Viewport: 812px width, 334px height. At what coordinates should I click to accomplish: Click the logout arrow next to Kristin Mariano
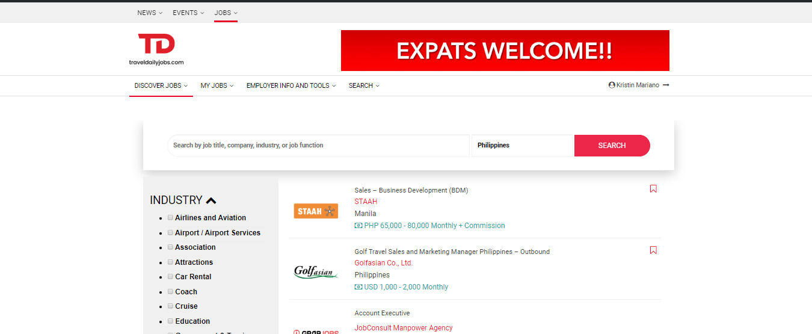(666, 85)
